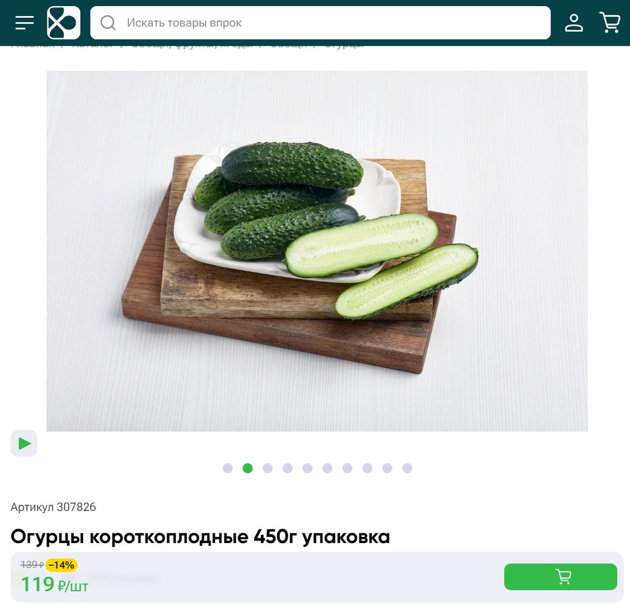Add cucumbers to cart with green button
This screenshot has height=604, width=630.
[x=560, y=577]
